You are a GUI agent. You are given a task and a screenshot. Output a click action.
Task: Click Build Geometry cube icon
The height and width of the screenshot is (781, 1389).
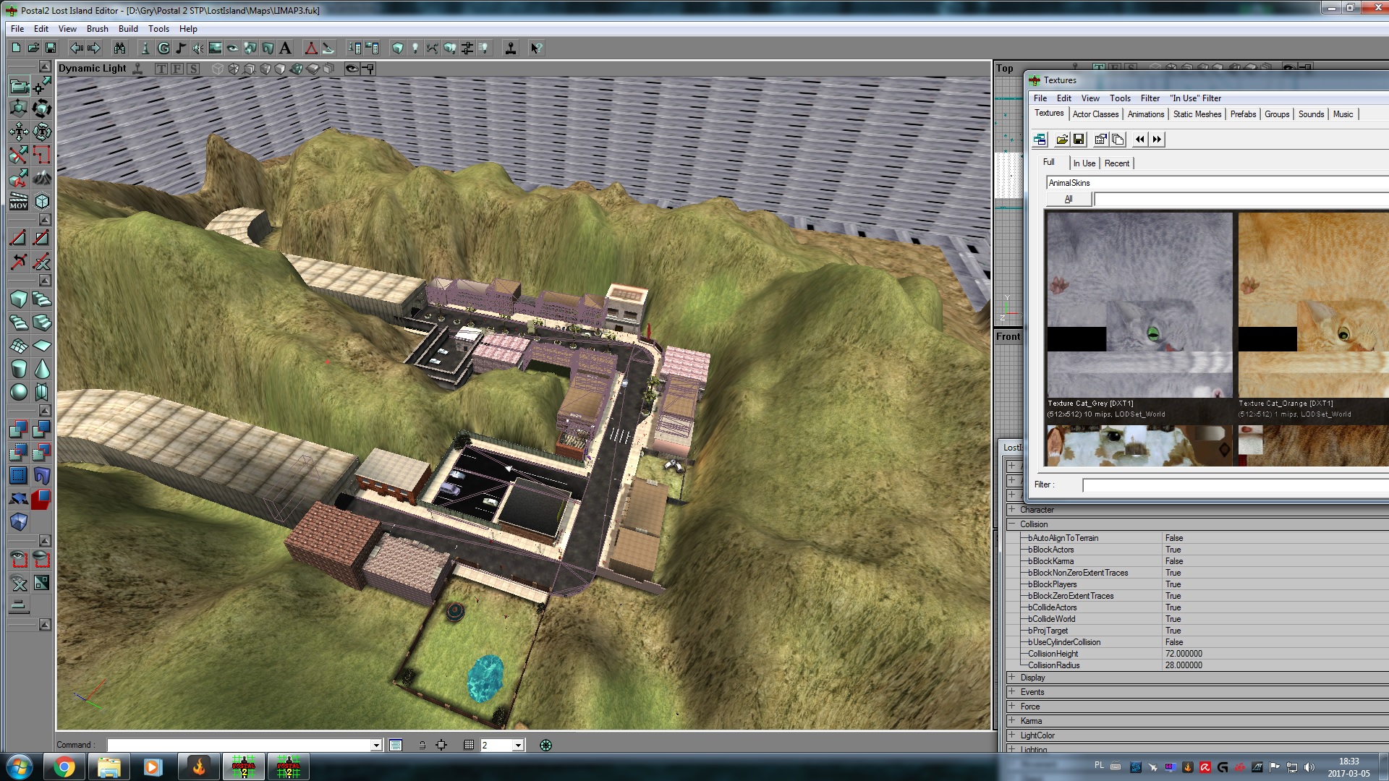398,48
